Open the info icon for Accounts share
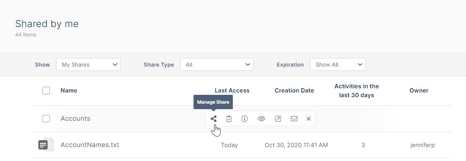This screenshot has height=161, width=466. point(244,119)
